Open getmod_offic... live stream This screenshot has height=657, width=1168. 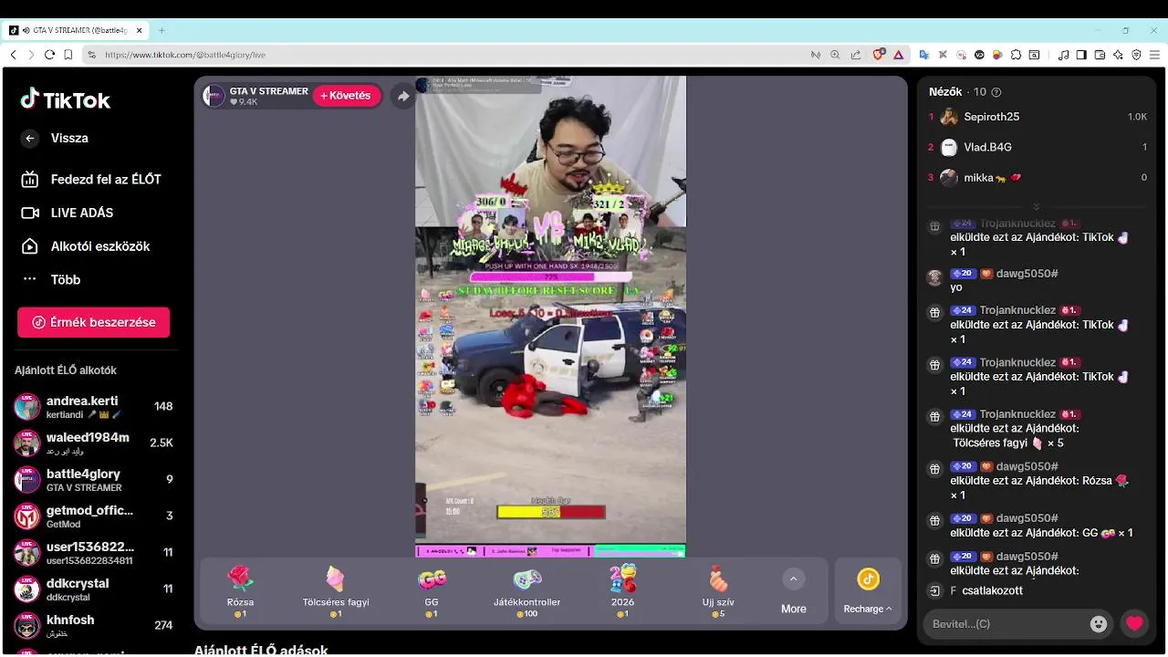pos(93,516)
